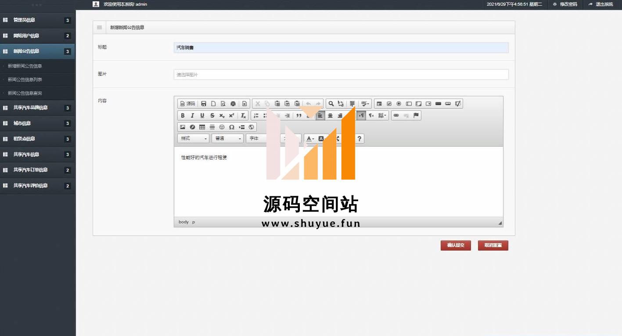The height and width of the screenshot is (336, 622).
Task: Click the Block Quote icon
Action: (299, 116)
